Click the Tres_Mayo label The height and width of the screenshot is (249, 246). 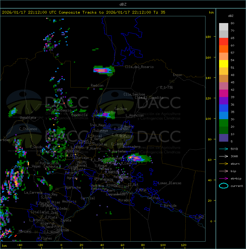click(98, 125)
